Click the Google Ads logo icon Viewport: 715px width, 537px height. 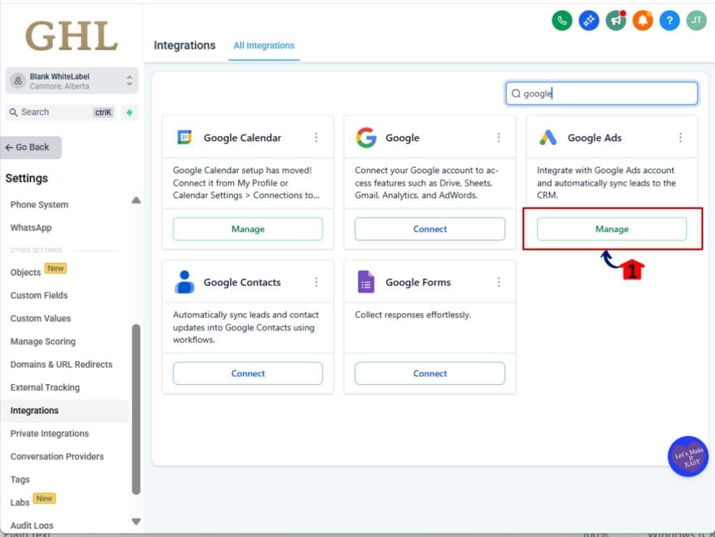click(547, 137)
